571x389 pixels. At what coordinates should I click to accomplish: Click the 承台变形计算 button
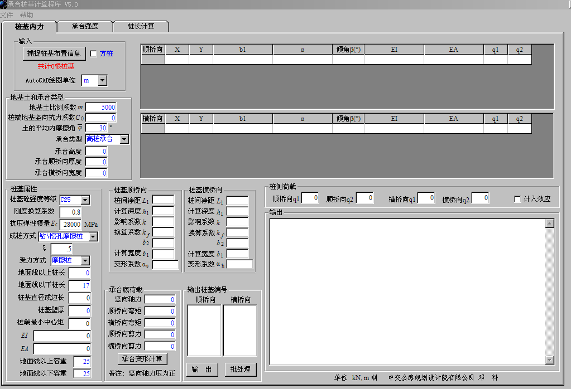[x=142, y=359]
